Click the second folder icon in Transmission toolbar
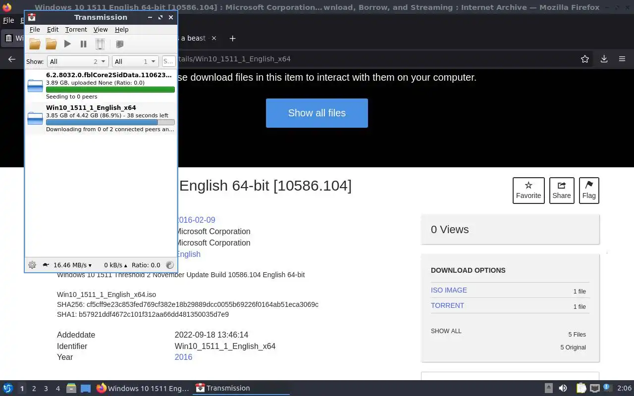 click(x=51, y=44)
